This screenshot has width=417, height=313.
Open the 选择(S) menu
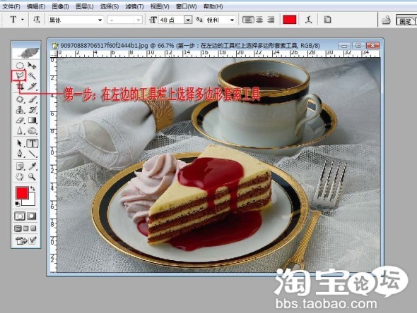[x=110, y=6]
